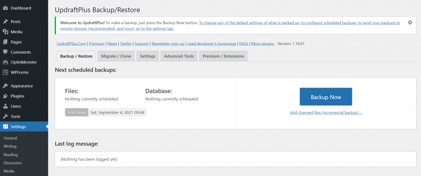This screenshot has width=421, height=176.
Task: Click the Posts pushpin icon
Action: click(x=5, y=22)
